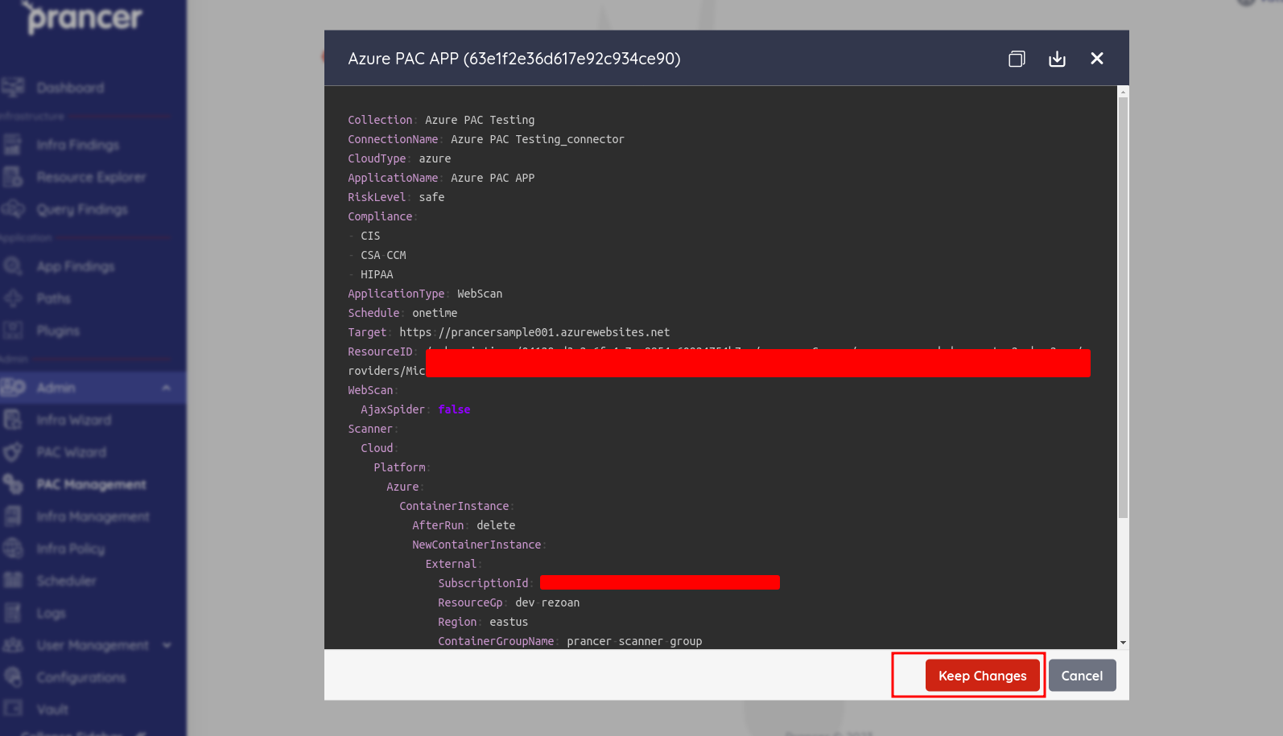Click the 'NewContainerInstance' key

point(476,545)
